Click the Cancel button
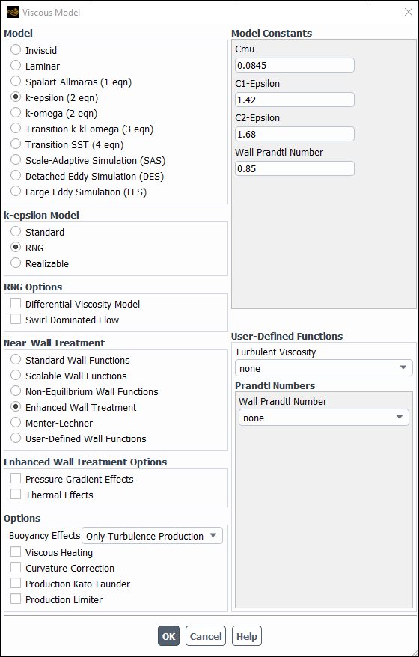The height and width of the screenshot is (657, 419). 206,636
